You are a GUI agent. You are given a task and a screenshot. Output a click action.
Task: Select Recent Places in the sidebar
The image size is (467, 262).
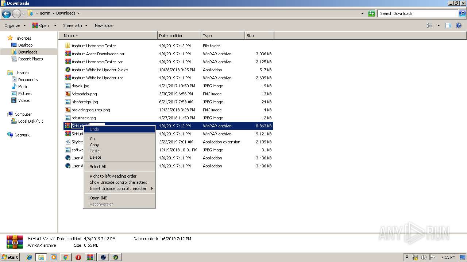pyautogui.click(x=30, y=59)
